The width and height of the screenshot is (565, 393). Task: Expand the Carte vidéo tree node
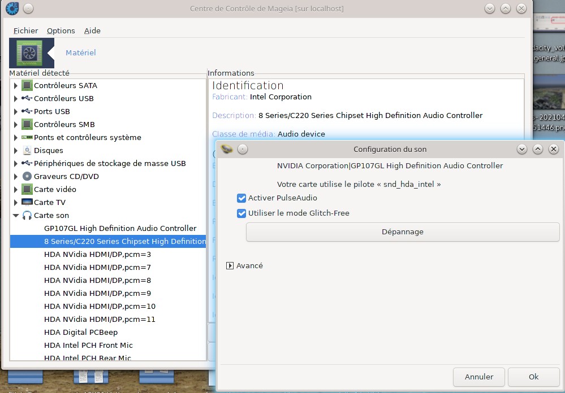[15, 189]
